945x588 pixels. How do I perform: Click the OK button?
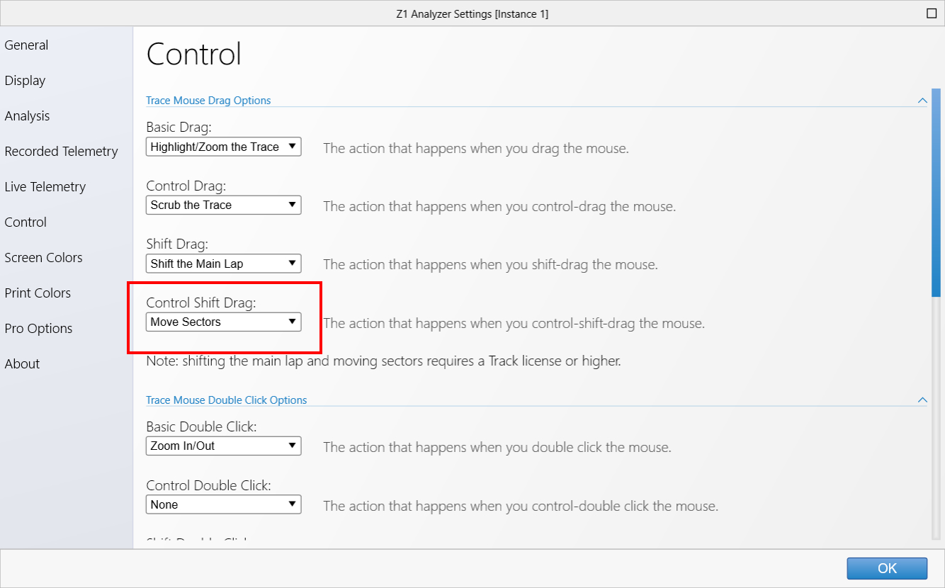(887, 568)
